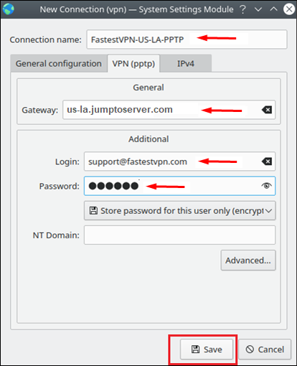Open the Store password dropdown
This screenshot has width=297, height=366.
pyautogui.click(x=180, y=211)
